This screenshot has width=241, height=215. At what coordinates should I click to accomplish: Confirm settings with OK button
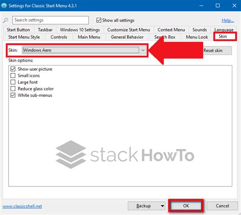(x=186, y=206)
